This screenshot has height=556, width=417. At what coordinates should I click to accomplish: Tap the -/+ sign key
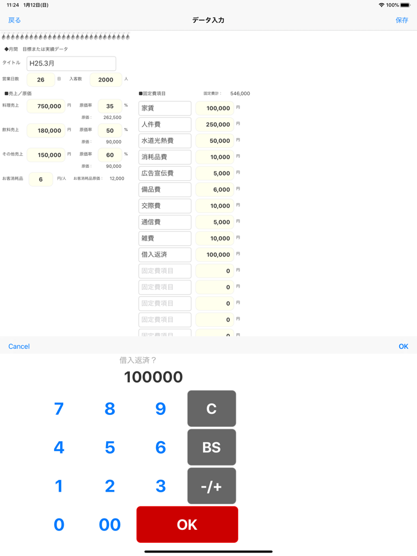click(x=211, y=486)
